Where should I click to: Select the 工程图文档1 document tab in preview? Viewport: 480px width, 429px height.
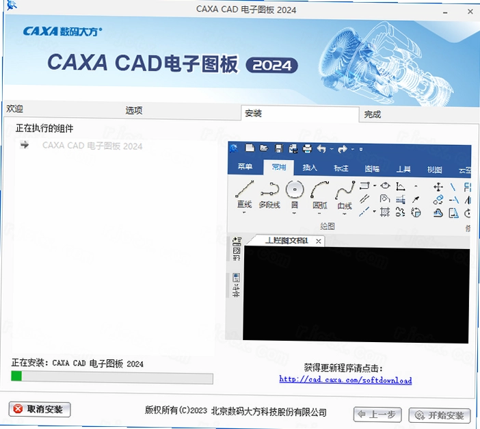pyautogui.click(x=286, y=241)
